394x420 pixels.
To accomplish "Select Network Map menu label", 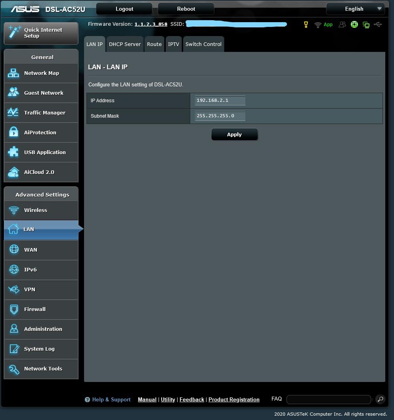I will point(42,73).
